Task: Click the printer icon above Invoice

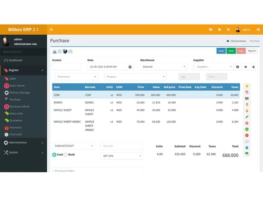Action: pos(55,51)
